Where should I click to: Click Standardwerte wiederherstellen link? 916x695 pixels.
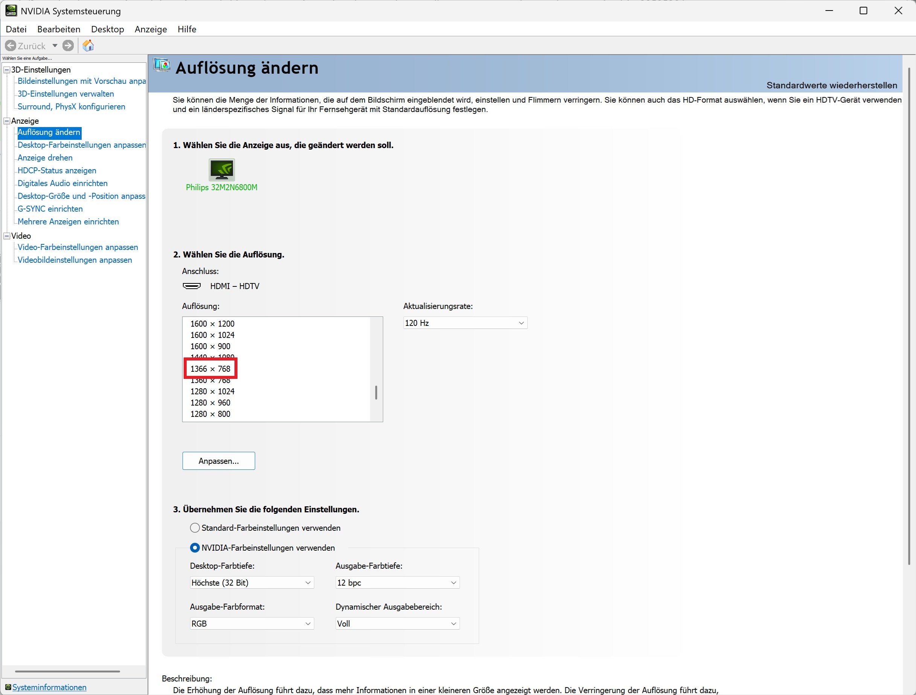pos(832,85)
